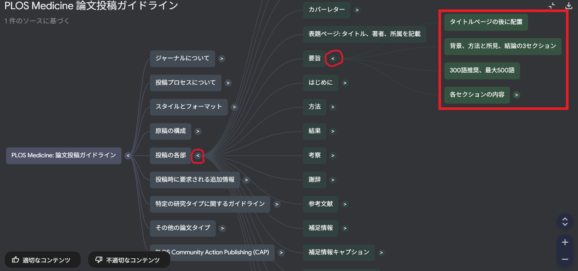Click the thumbs-up 適切なコンテンツ button

pyautogui.click(x=43, y=260)
